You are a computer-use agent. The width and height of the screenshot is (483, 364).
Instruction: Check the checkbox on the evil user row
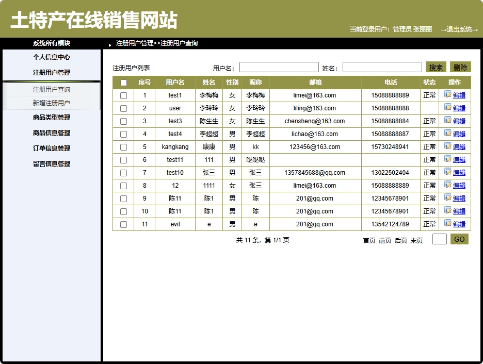124,224
